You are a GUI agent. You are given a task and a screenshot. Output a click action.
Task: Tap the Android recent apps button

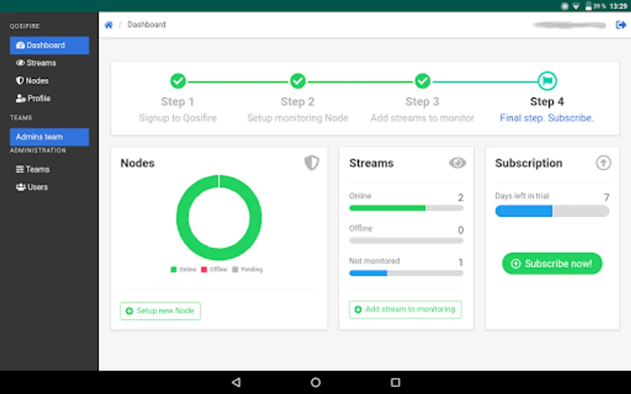click(x=395, y=383)
